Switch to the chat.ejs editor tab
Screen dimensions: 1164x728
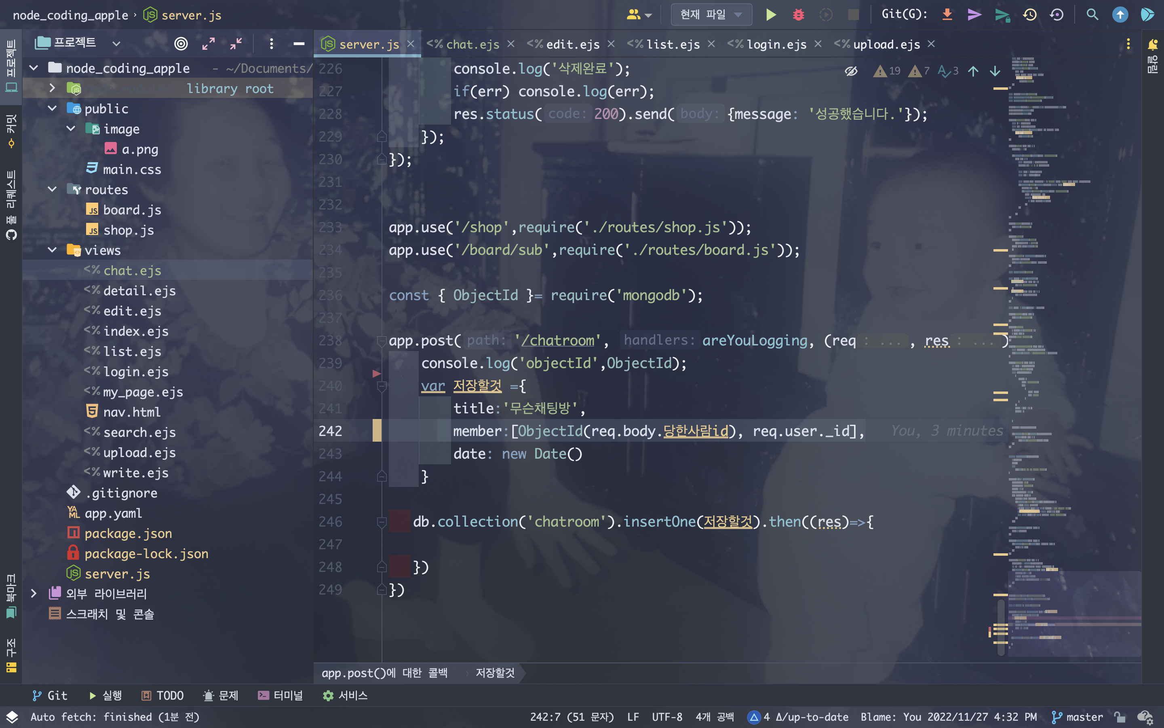(472, 44)
